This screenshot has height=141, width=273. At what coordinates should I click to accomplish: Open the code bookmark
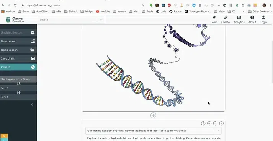click(161, 11)
